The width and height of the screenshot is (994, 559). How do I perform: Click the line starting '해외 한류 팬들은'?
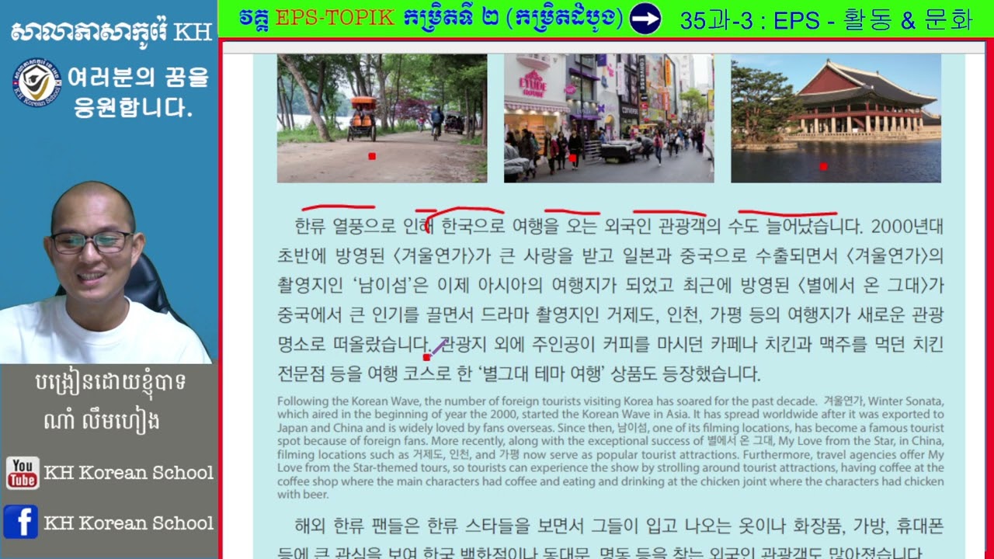coord(619,526)
